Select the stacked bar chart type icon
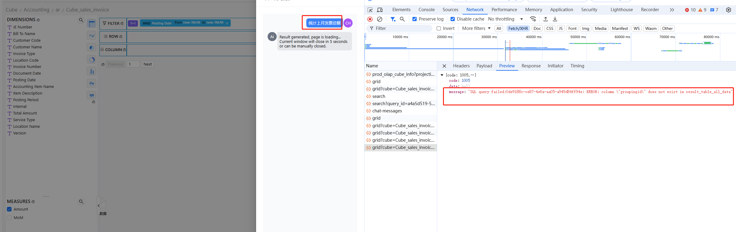The width and height of the screenshot is (736, 232). pos(92,83)
